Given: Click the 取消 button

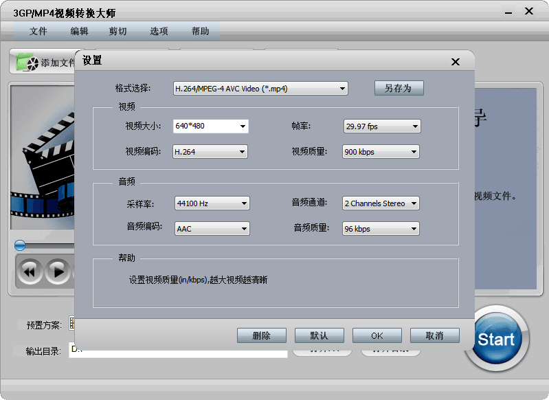Looking at the screenshot, I should [435, 335].
